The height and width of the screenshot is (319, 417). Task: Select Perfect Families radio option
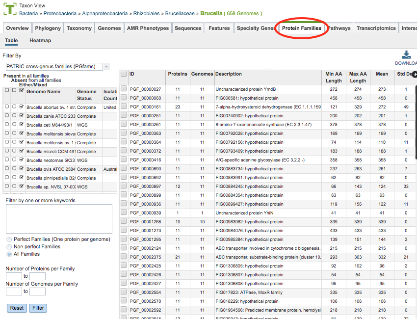(9, 239)
